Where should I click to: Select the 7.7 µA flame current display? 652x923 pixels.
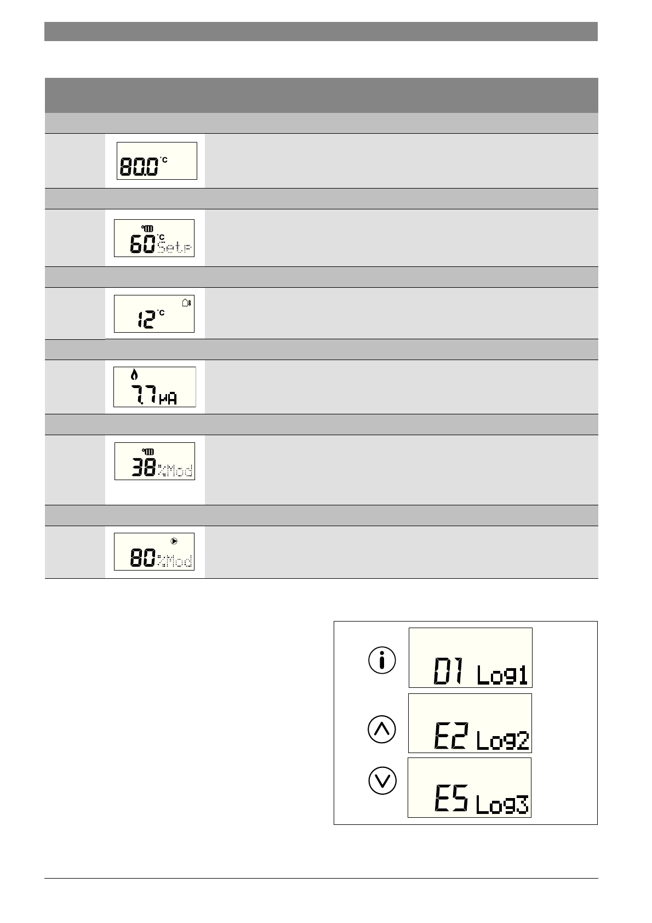tap(155, 387)
